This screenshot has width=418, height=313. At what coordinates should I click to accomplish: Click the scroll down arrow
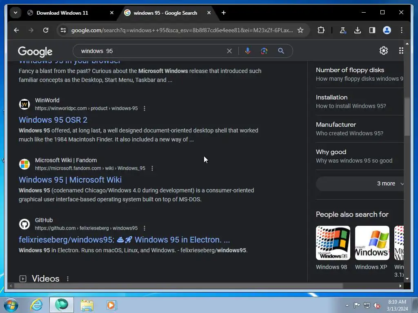pos(407,279)
